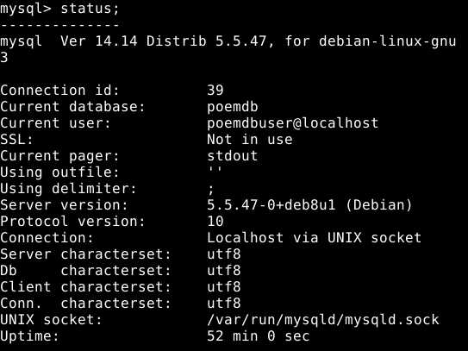Click the Db characterset utf8 value
Viewport: 468px width, 351px height.
click(x=224, y=271)
